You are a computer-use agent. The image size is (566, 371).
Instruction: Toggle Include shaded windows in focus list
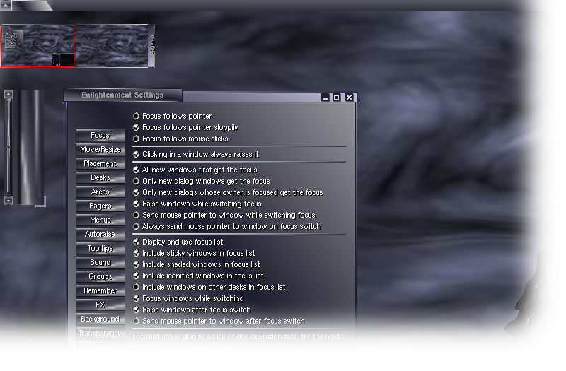click(x=136, y=264)
